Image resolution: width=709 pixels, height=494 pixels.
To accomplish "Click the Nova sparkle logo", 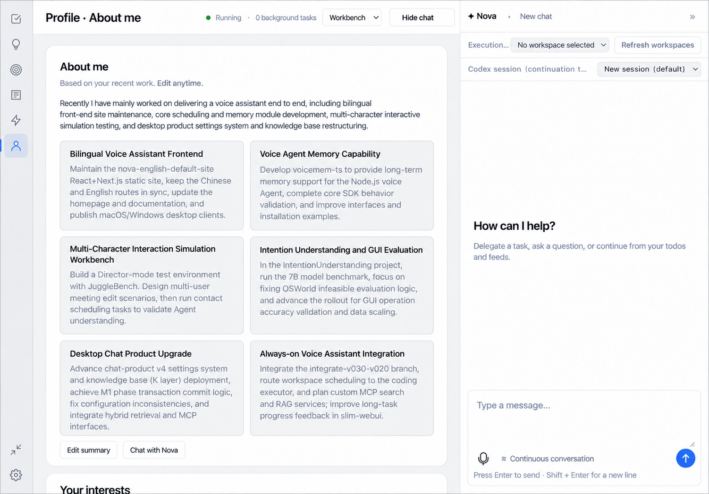I will coord(471,17).
